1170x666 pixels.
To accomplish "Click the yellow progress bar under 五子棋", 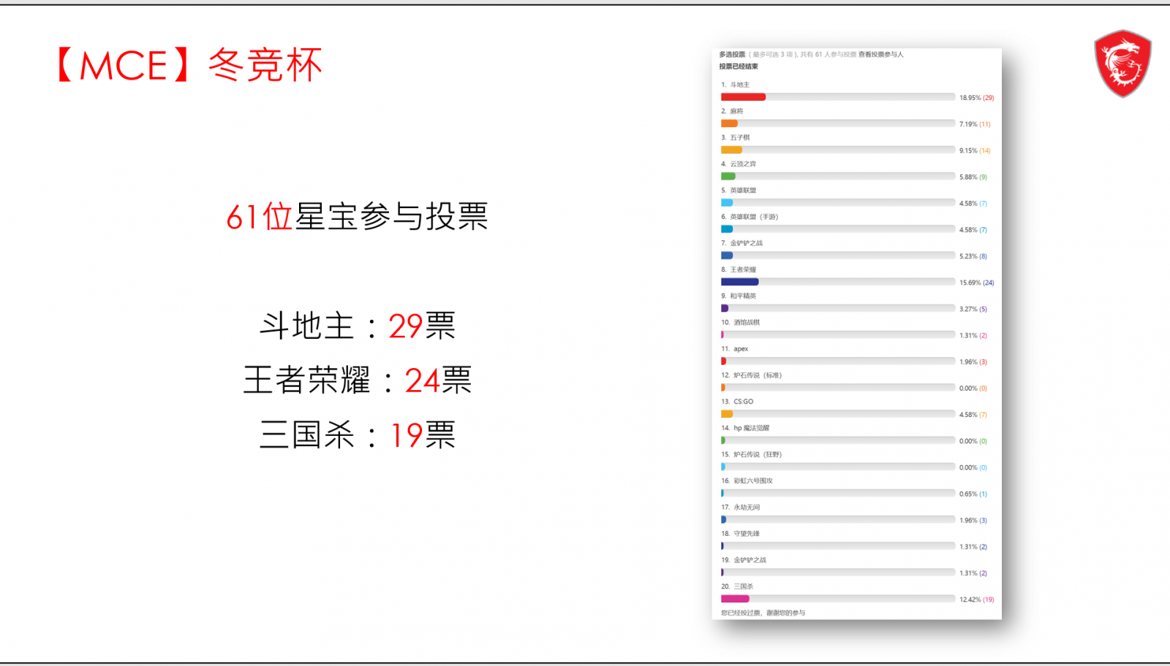I will (x=731, y=150).
